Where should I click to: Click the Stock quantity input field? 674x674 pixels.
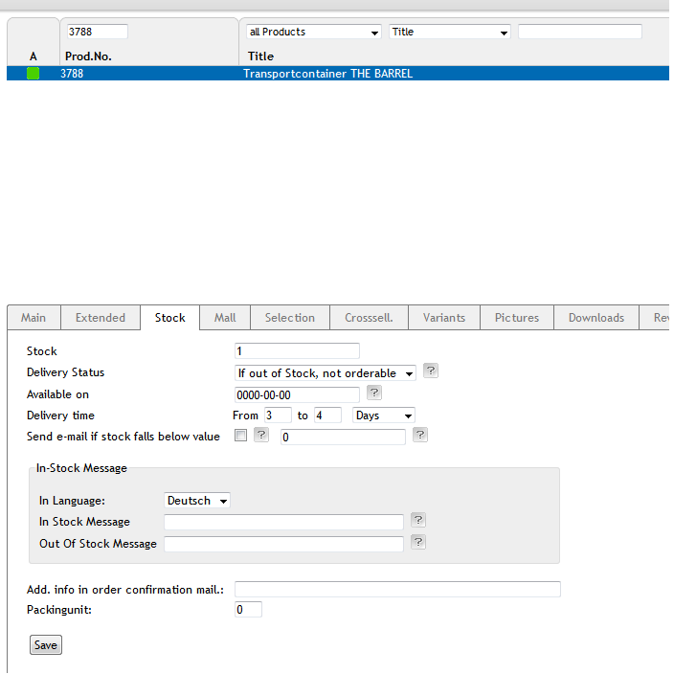tap(297, 351)
